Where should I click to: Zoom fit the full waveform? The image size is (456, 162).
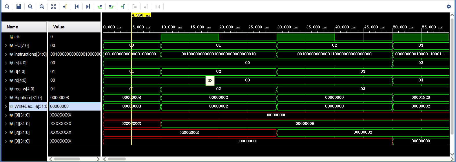click(53, 6)
